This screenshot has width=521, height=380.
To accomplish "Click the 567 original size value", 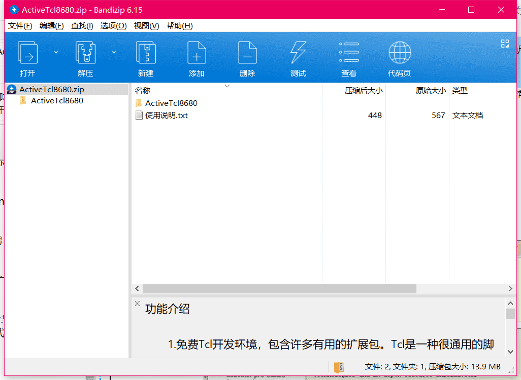I will point(438,116).
